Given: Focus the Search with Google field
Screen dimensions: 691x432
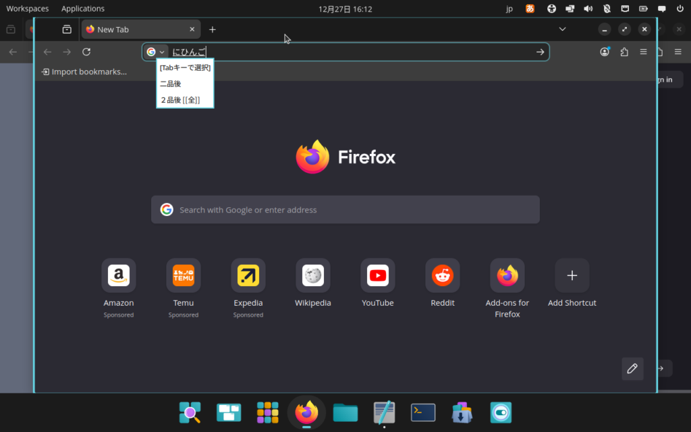Looking at the screenshot, I should click(345, 210).
